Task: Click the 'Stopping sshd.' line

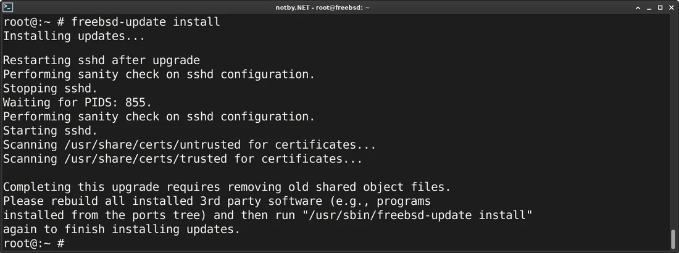Action: (51, 88)
